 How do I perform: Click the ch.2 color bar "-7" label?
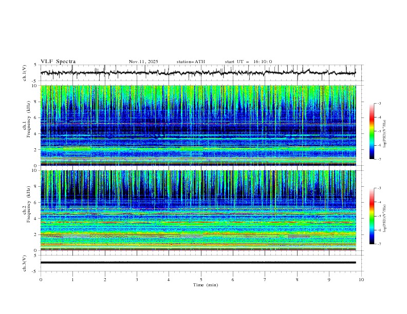click(x=379, y=244)
